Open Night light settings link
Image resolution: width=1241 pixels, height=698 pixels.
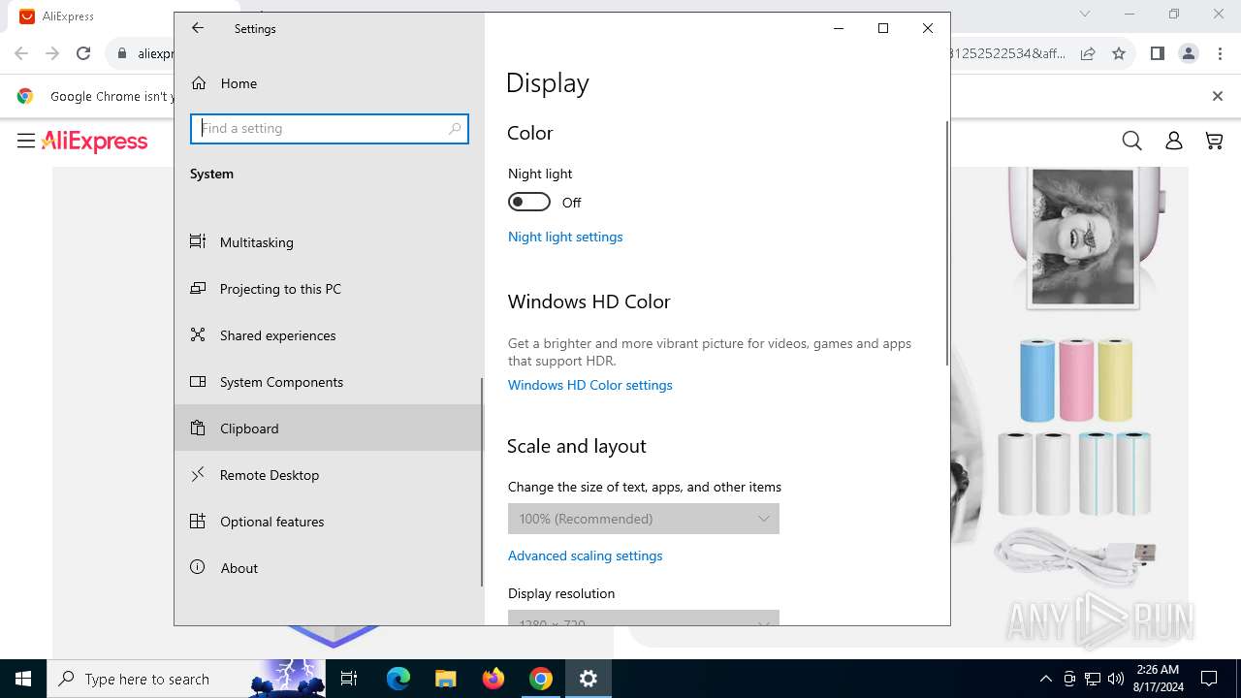565,237
